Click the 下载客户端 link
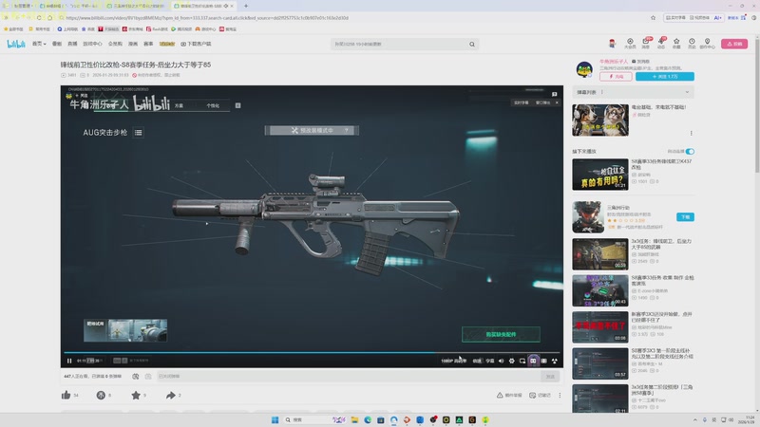Image resolution: width=760 pixels, height=427 pixels. click(197, 44)
